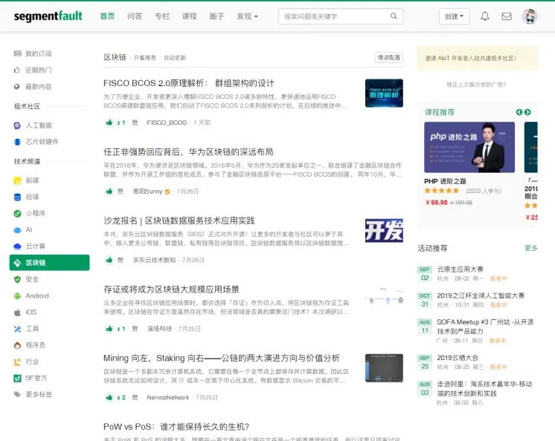This screenshot has height=441, width=555.
Task: Click the 小程序 icon
Action: [x=17, y=213]
